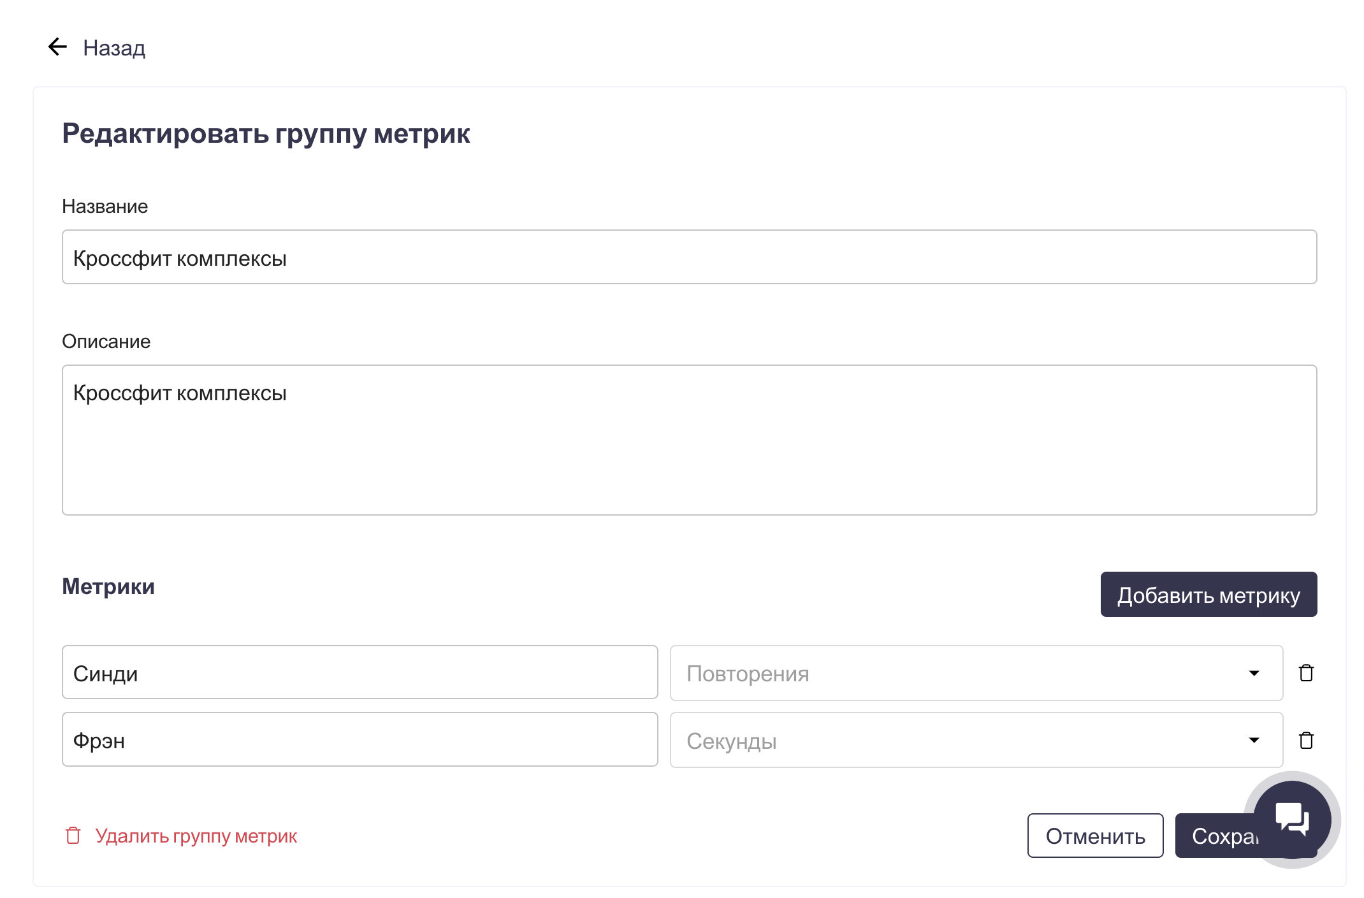Click the Отменить button

tap(1095, 836)
